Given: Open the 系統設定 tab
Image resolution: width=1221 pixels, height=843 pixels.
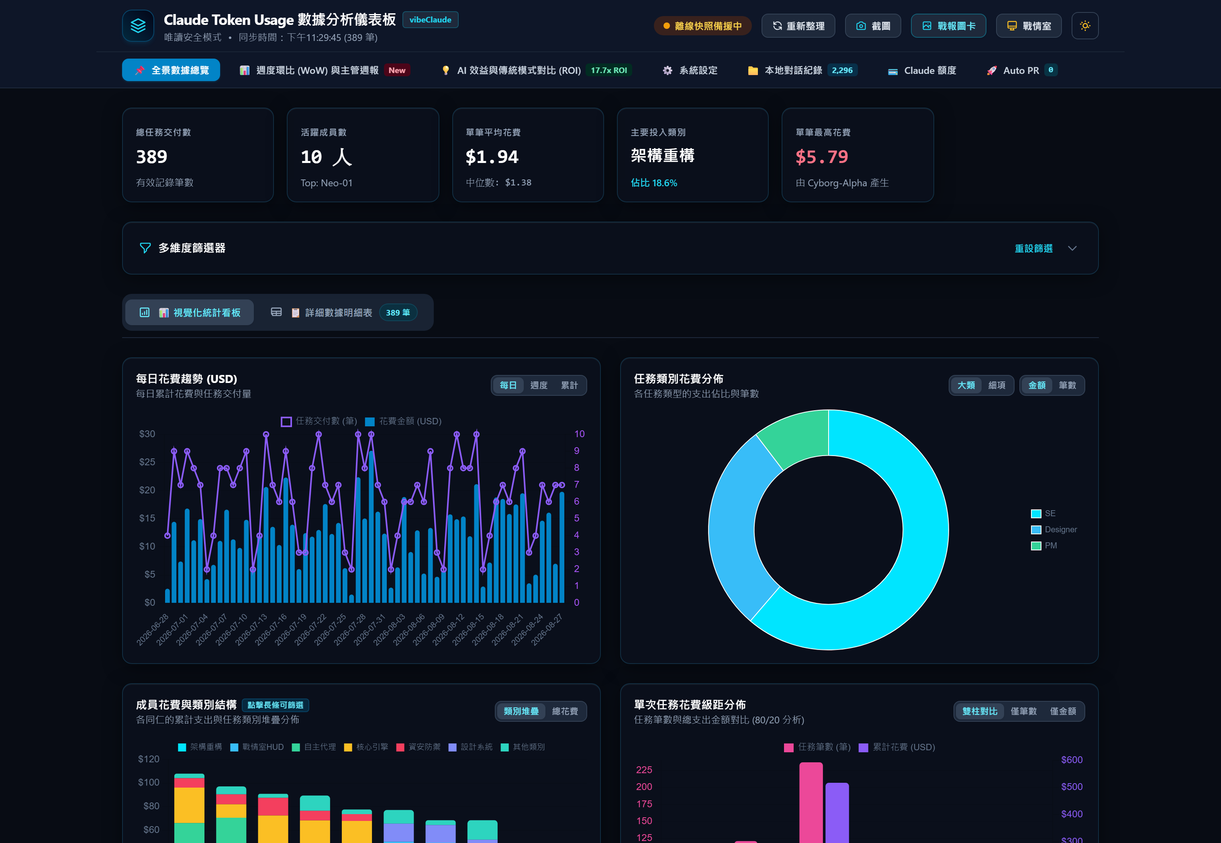Looking at the screenshot, I should click(690, 70).
